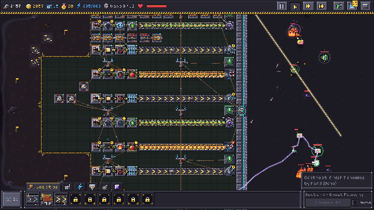This screenshot has width=374, height=210.
Task: Click the gold coin resource counter
Action: point(35,6)
